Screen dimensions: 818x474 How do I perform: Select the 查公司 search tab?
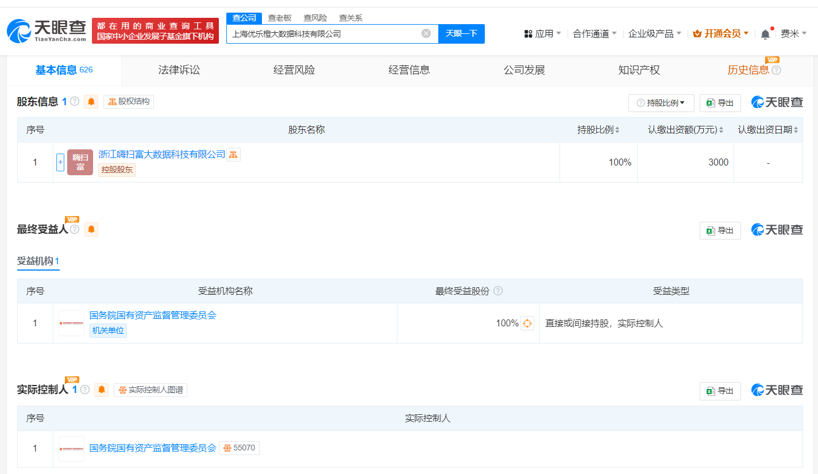[x=244, y=18]
